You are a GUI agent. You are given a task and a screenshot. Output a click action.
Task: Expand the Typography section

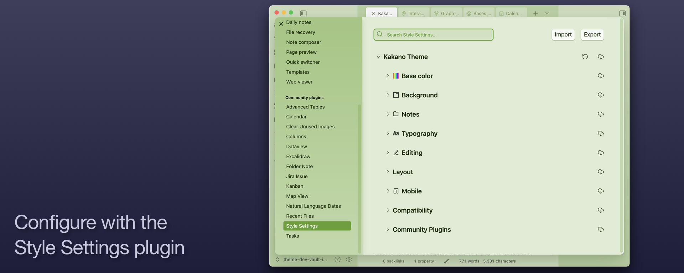click(x=388, y=134)
